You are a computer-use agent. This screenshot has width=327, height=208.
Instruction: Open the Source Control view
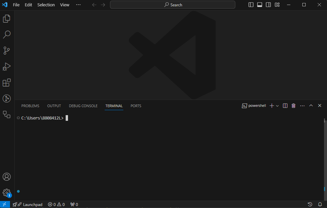click(x=7, y=51)
